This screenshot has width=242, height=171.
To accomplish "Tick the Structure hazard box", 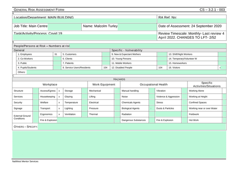I will click(x=36, y=91).
